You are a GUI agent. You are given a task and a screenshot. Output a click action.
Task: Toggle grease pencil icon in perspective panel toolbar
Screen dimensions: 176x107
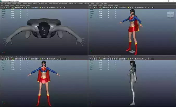[x=101, y=8]
